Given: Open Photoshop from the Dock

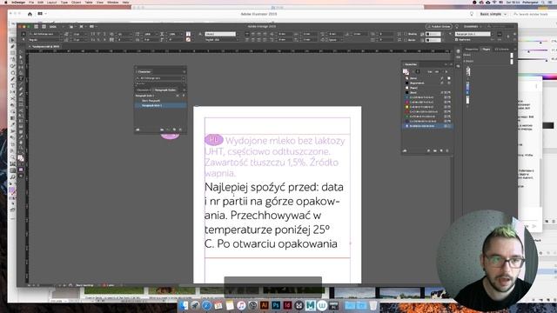Looking at the screenshot, I should pos(276,305).
